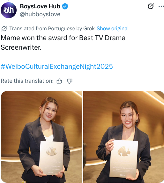Open the right award photo
The height and width of the screenshot is (183, 164).
pos(124,137)
